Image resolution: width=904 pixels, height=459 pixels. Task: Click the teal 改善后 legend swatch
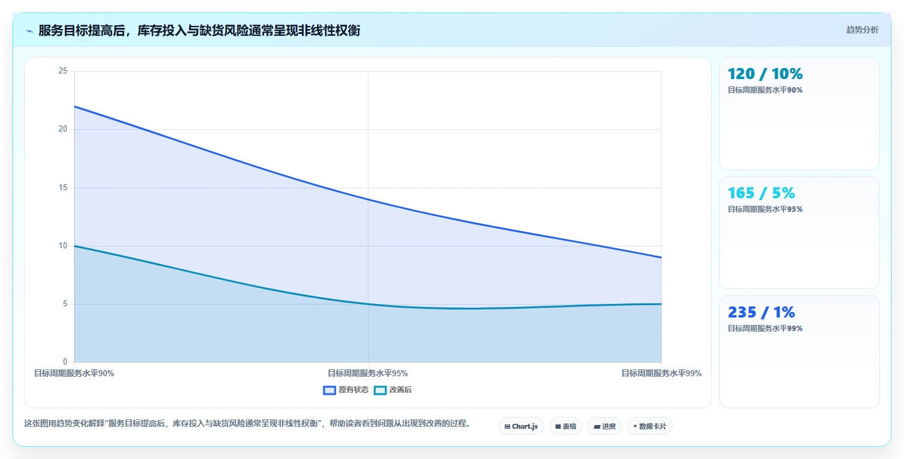click(380, 390)
